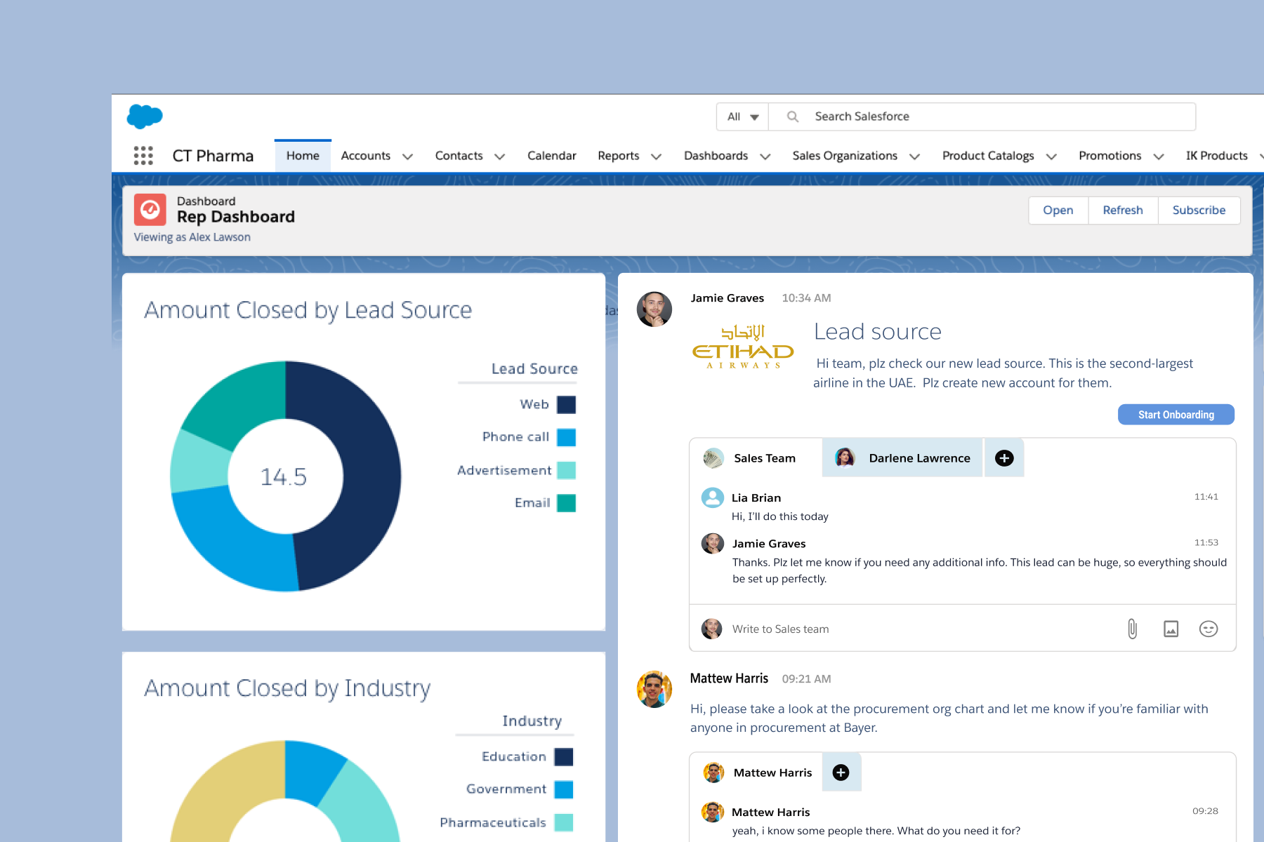Click the Subscribe button
This screenshot has width=1264, height=842.
1199,210
